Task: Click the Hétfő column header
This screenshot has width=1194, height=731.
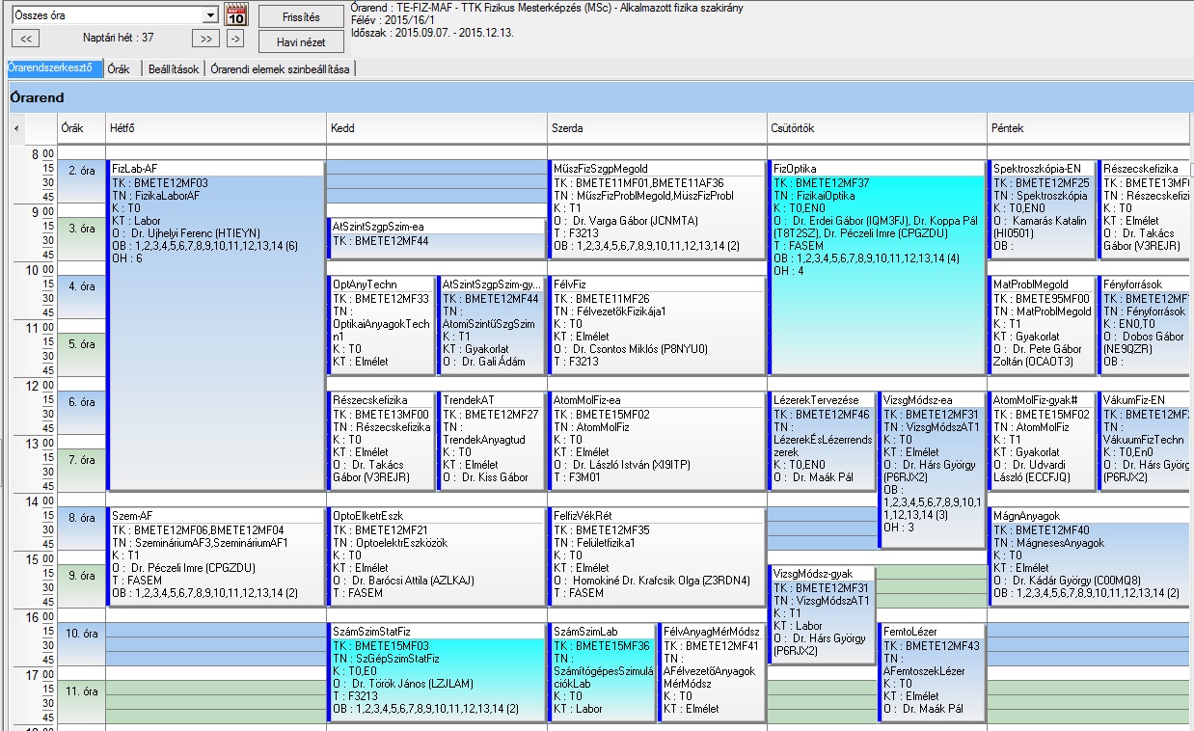Action: click(215, 128)
